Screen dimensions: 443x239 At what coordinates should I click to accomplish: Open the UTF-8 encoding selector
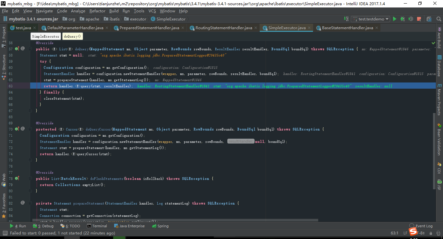point(420,233)
